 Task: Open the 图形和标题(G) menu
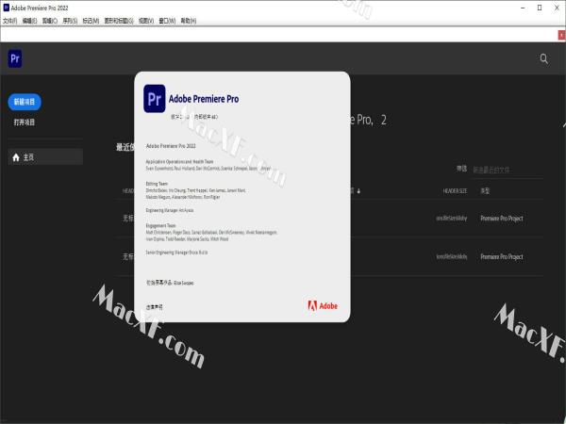pyautogui.click(x=117, y=20)
